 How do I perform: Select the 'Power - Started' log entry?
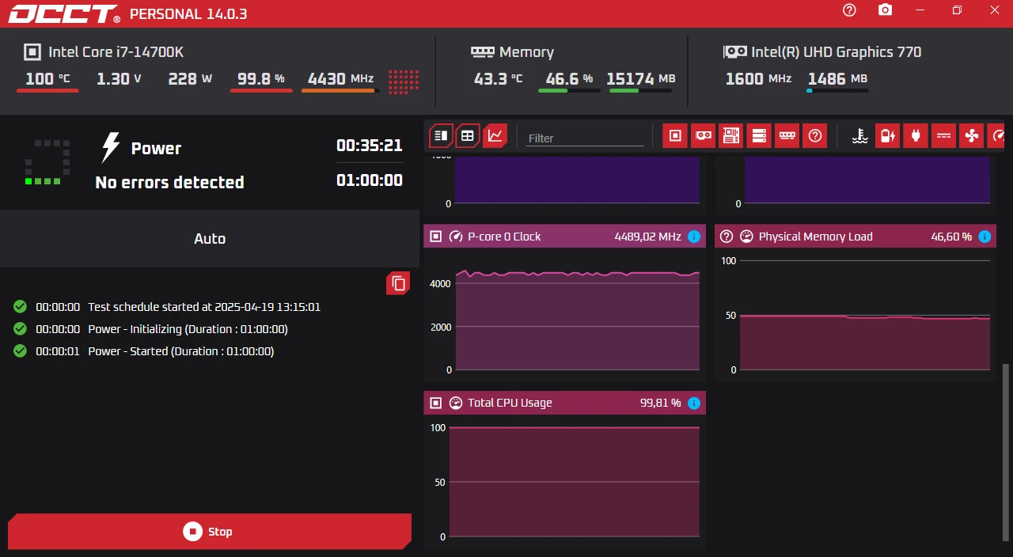180,351
